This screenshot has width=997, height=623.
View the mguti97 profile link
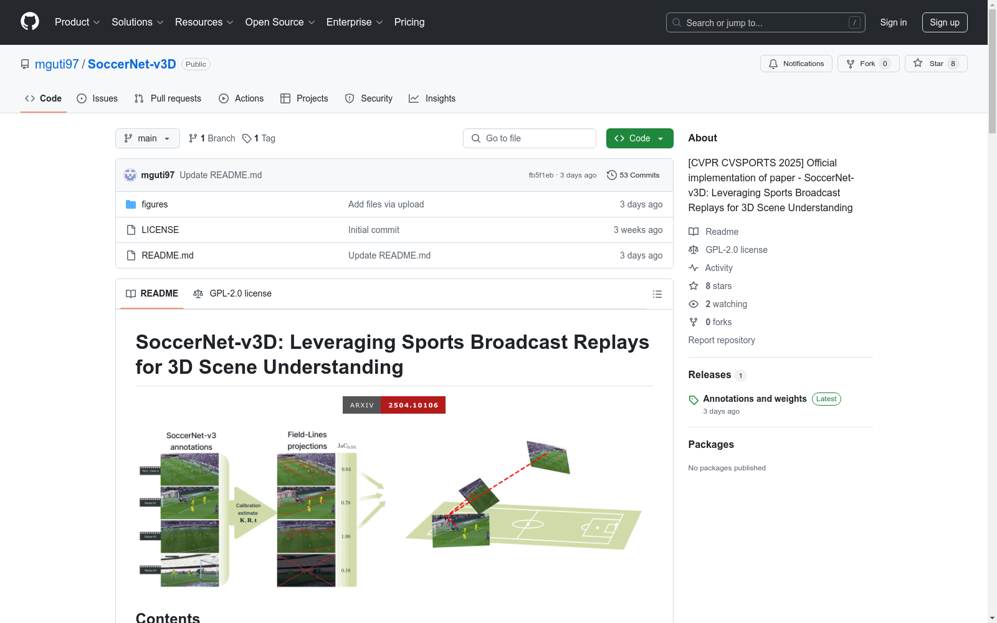(57, 64)
